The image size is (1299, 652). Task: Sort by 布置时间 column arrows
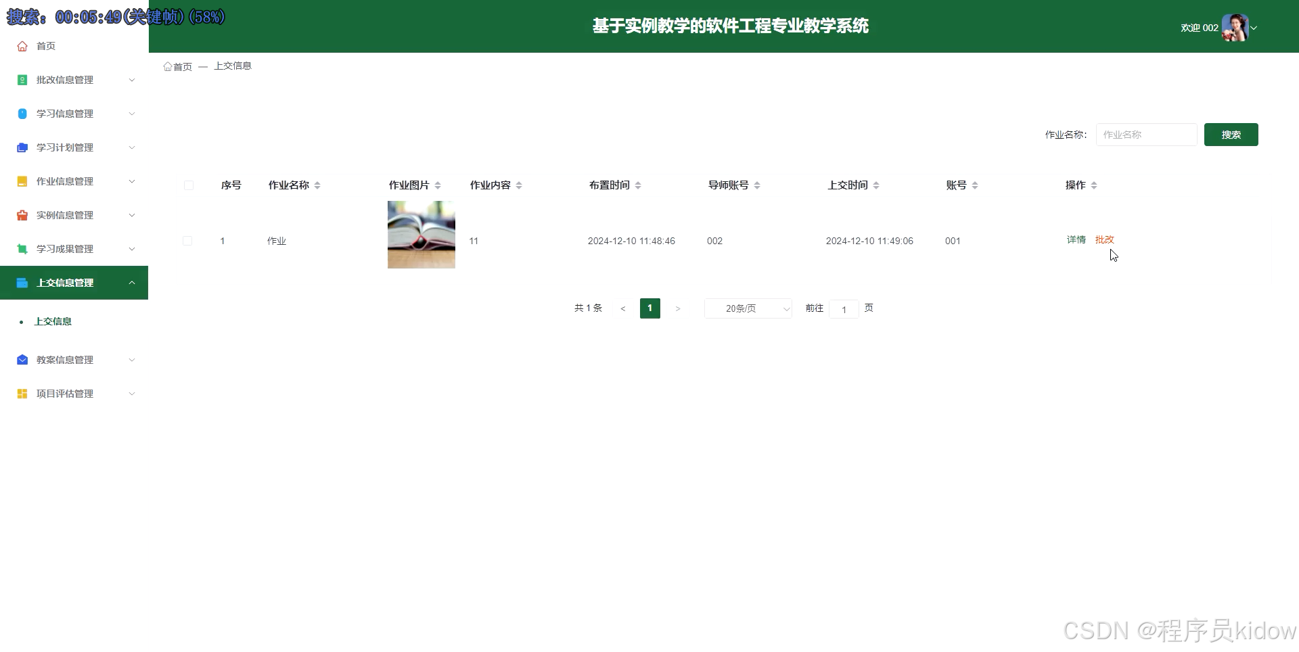tap(638, 185)
